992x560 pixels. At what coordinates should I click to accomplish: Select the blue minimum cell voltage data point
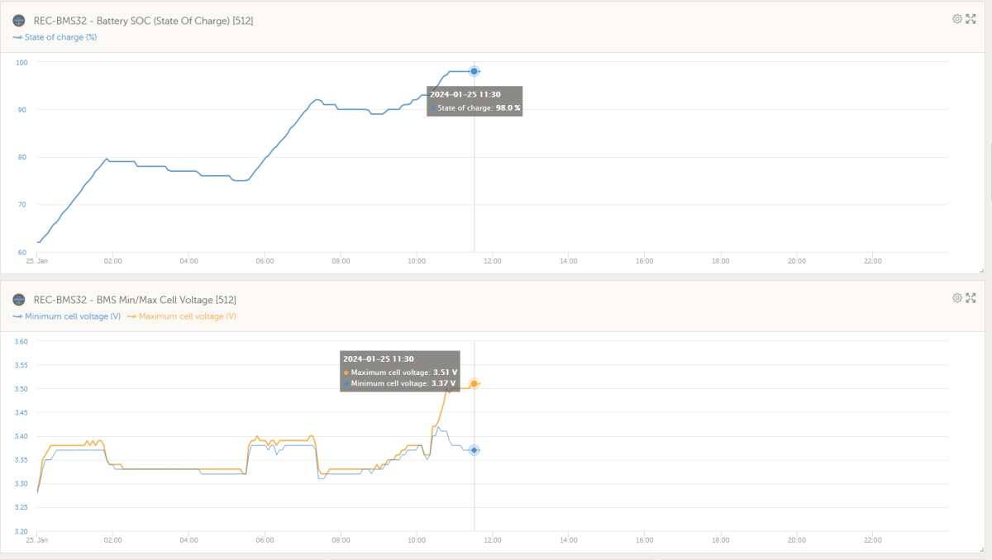[474, 450]
